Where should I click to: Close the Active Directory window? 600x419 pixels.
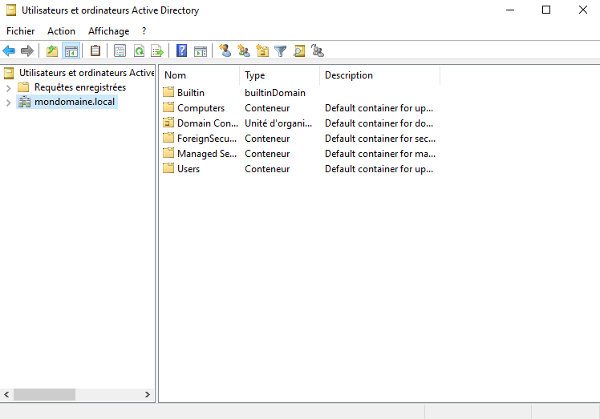click(x=583, y=10)
